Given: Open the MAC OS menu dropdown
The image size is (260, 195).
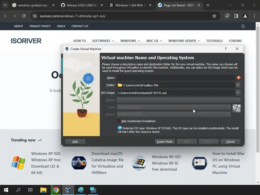Looking at the screenshot, I should pos(154,41).
